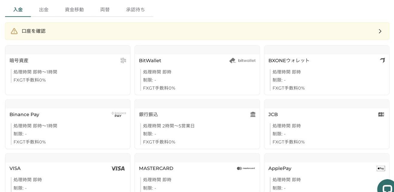This screenshot has width=394, height=192.
Task: Open the 出金 tab
Action: pos(44,10)
